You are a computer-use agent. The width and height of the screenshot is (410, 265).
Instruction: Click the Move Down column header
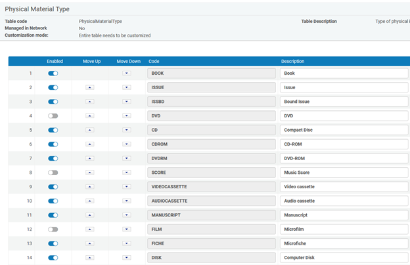(129, 62)
